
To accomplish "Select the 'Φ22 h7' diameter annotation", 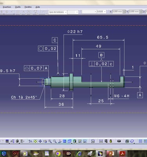I will (x=75, y=31).
